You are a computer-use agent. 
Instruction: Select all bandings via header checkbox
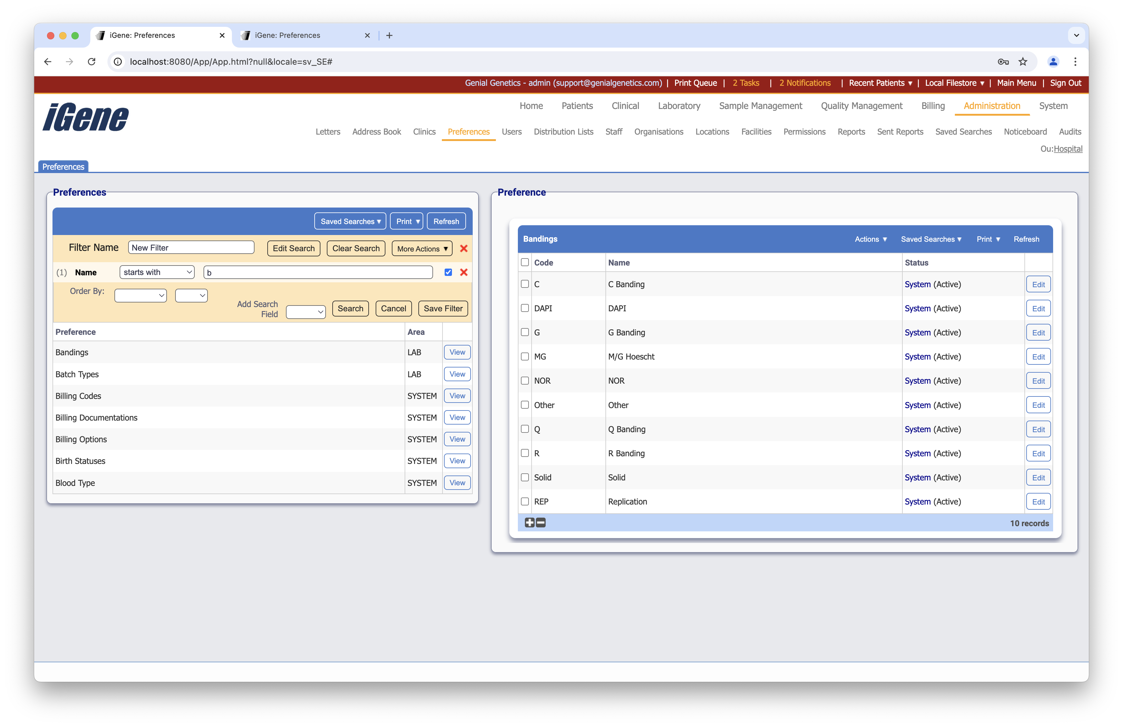(x=525, y=262)
